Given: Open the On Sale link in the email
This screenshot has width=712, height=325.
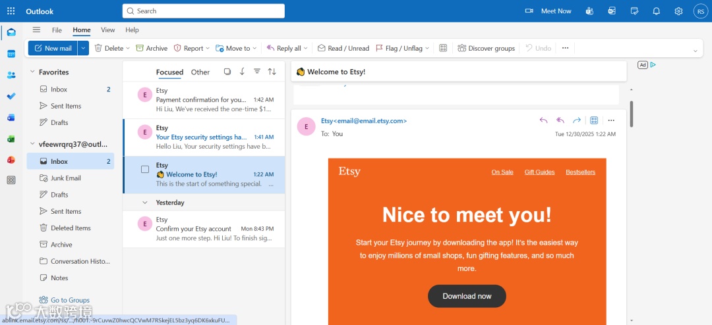Looking at the screenshot, I should tap(502, 172).
